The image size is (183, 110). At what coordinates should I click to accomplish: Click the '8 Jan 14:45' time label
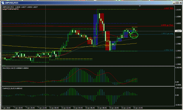138,108
